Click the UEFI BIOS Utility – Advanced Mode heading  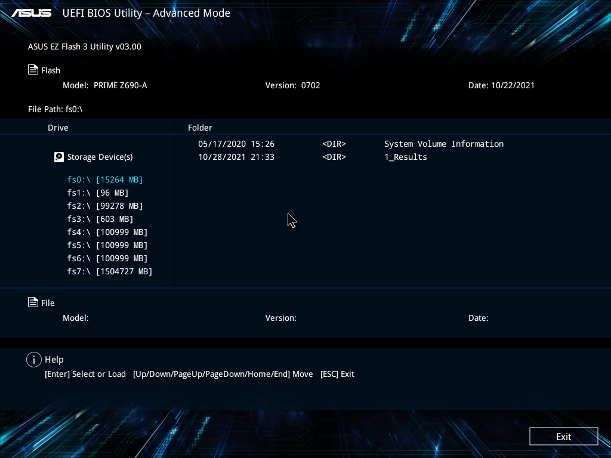coord(146,13)
